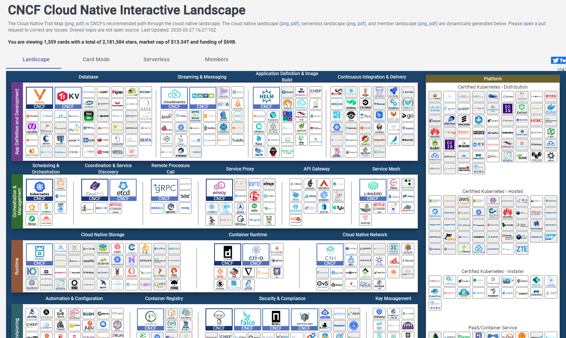
Task: Click the Twitter tweet button
Action: point(558,60)
